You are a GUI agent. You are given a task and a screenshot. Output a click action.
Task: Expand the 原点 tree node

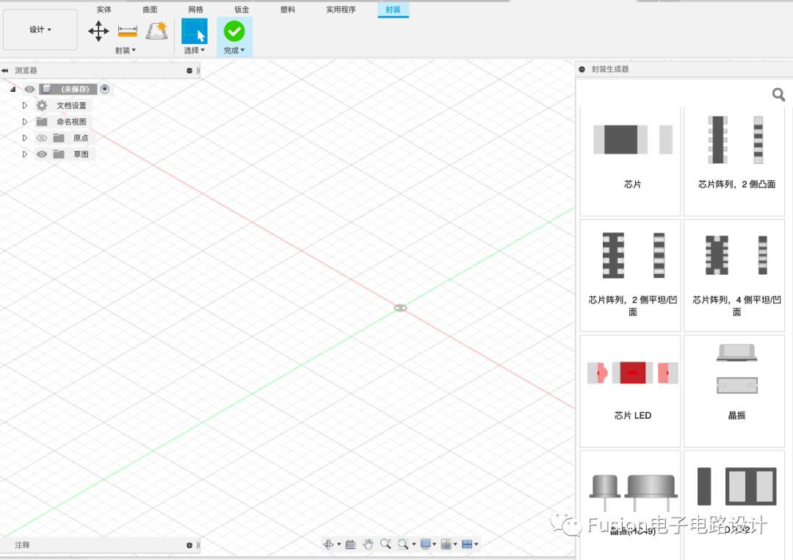pyautogui.click(x=24, y=137)
